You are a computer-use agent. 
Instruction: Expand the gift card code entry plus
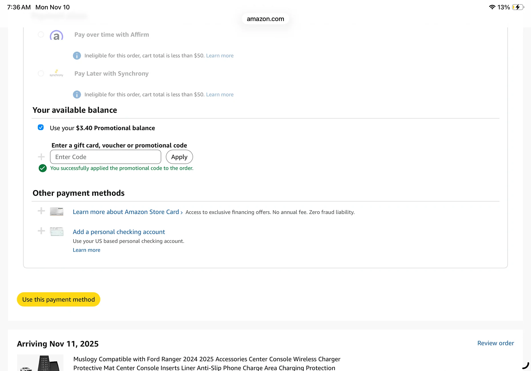[x=41, y=157]
